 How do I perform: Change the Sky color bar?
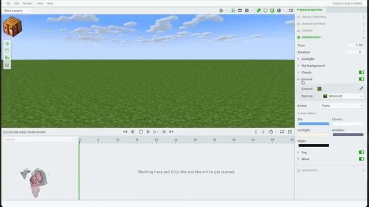click(x=314, y=124)
